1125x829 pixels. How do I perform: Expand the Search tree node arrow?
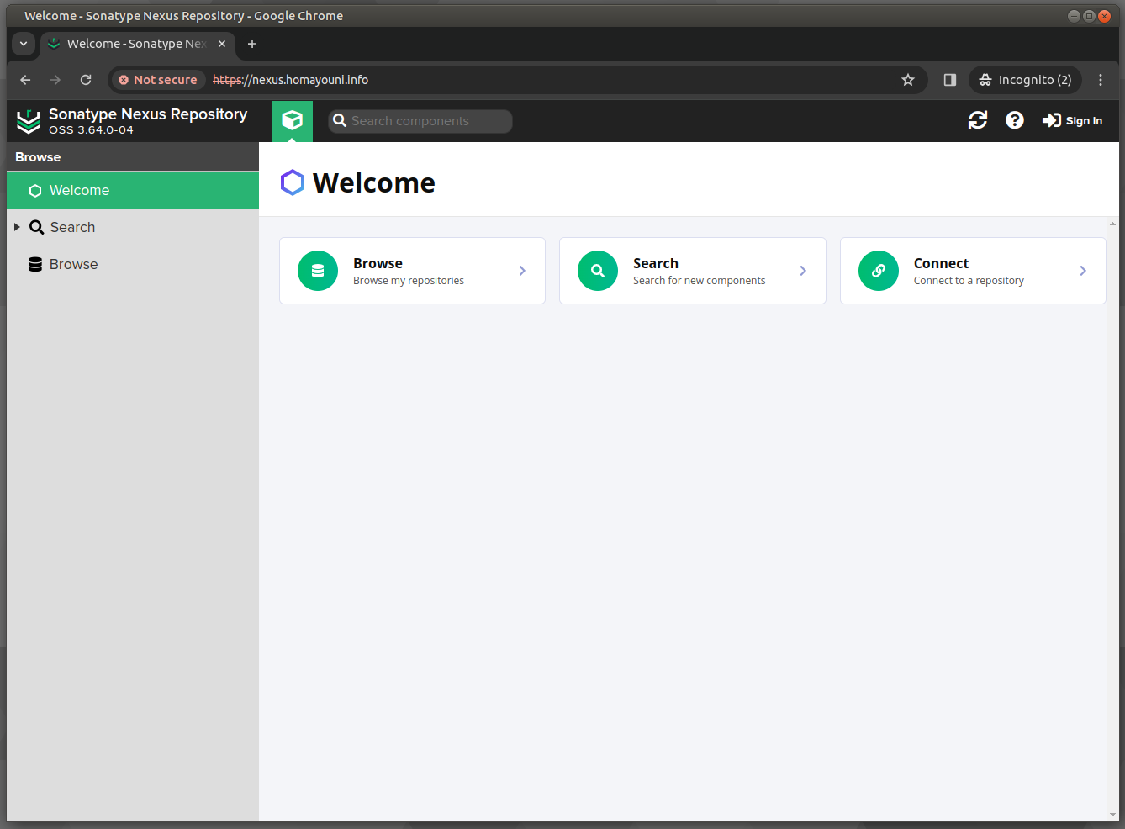[17, 227]
